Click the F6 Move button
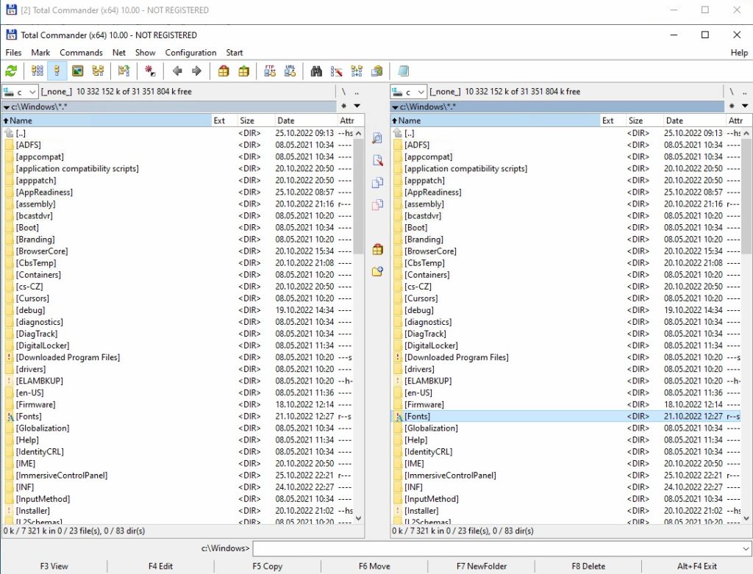753x574 pixels. (374, 566)
